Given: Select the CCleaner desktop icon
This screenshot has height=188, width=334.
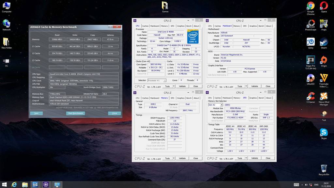Looking at the screenshot, I should point(311,98).
